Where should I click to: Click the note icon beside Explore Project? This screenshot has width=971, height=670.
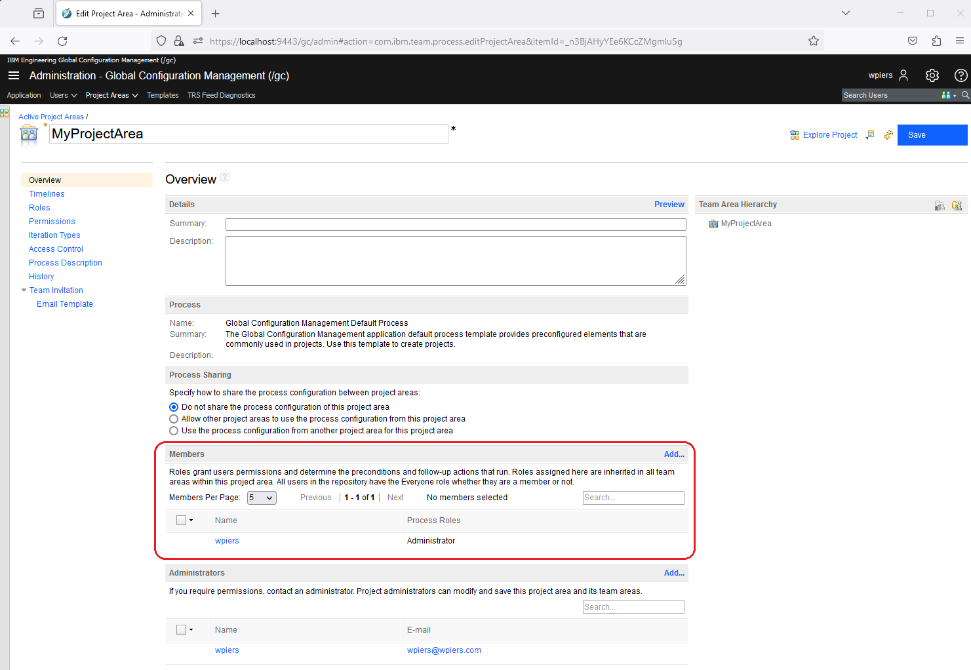(870, 135)
